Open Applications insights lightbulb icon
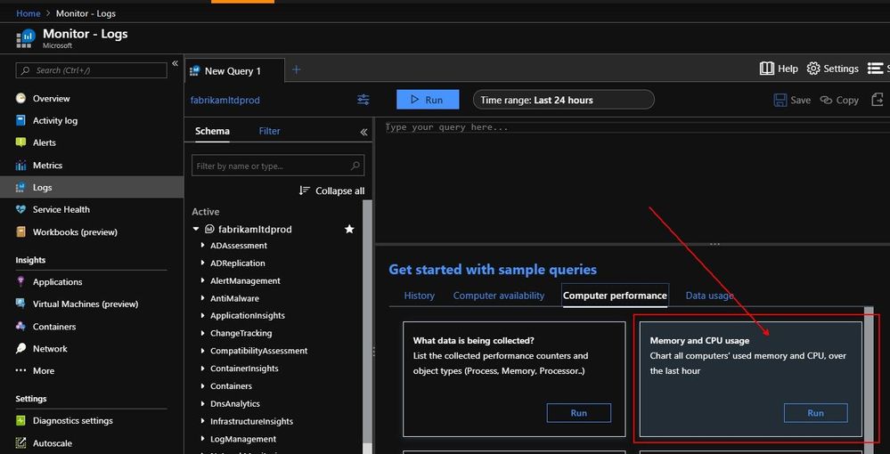The image size is (890, 454). click(x=21, y=281)
